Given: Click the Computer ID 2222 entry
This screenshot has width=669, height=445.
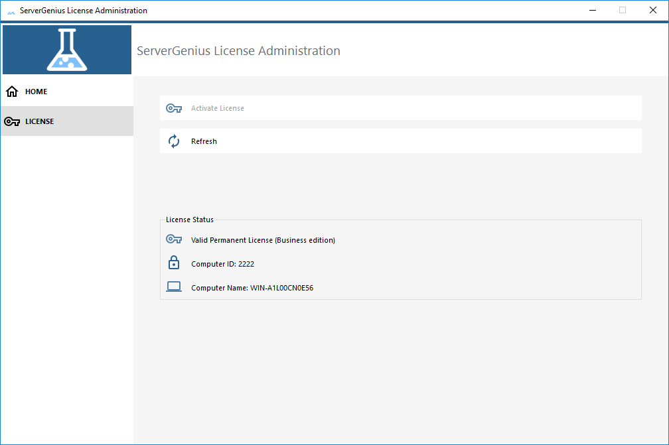Looking at the screenshot, I should [222, 263].
